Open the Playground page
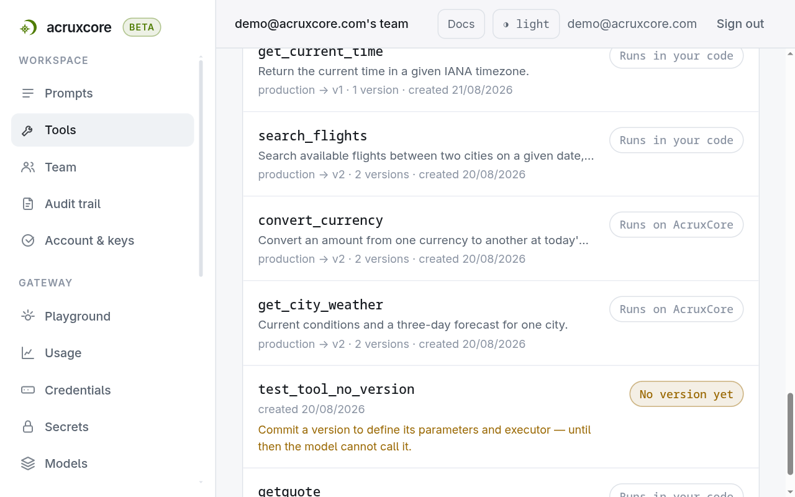Image resolution: width=795 pixels, height=497 pixels. click(102, 316)
